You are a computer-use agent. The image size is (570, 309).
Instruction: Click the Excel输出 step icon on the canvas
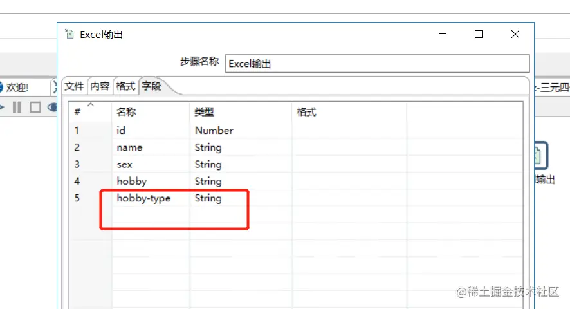(541, 156)
